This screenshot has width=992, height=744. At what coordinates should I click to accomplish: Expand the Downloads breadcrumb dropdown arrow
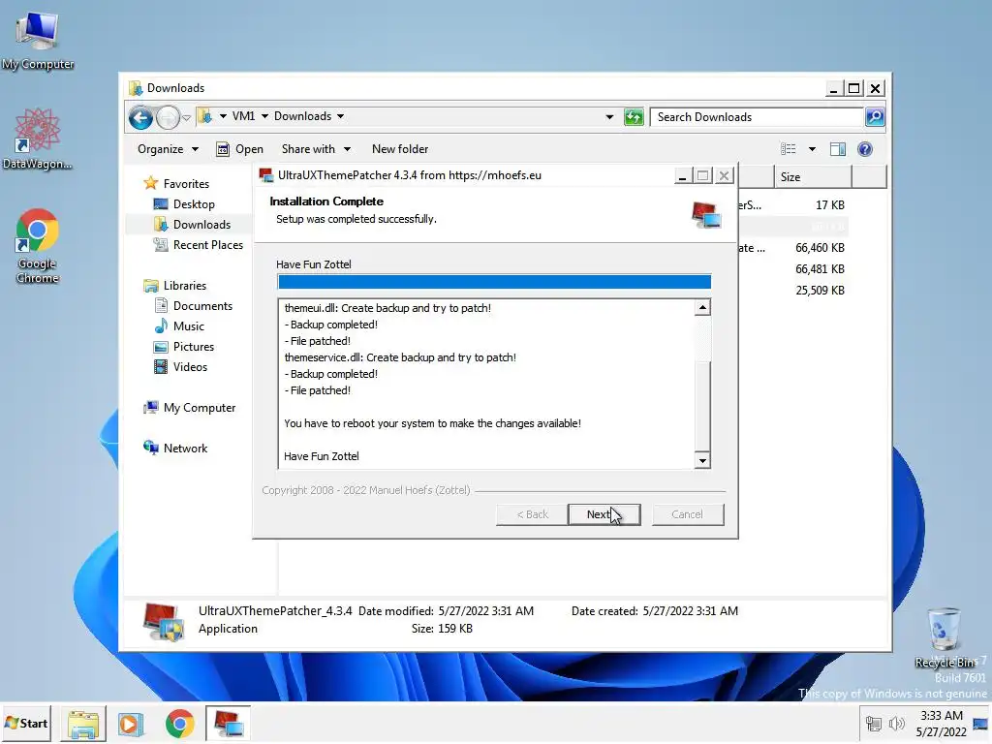click(340, 116)
